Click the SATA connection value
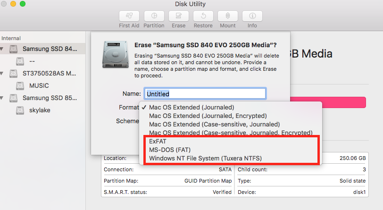The width and height of the screenshot is (383, 210). 225,169
